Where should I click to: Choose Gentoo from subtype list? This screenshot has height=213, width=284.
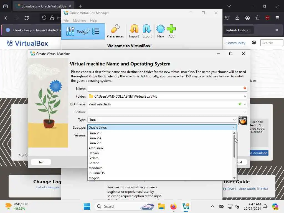160,163
